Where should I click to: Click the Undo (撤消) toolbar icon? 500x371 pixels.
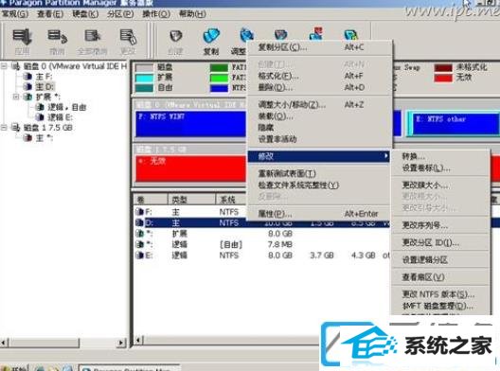click(57, 37)
